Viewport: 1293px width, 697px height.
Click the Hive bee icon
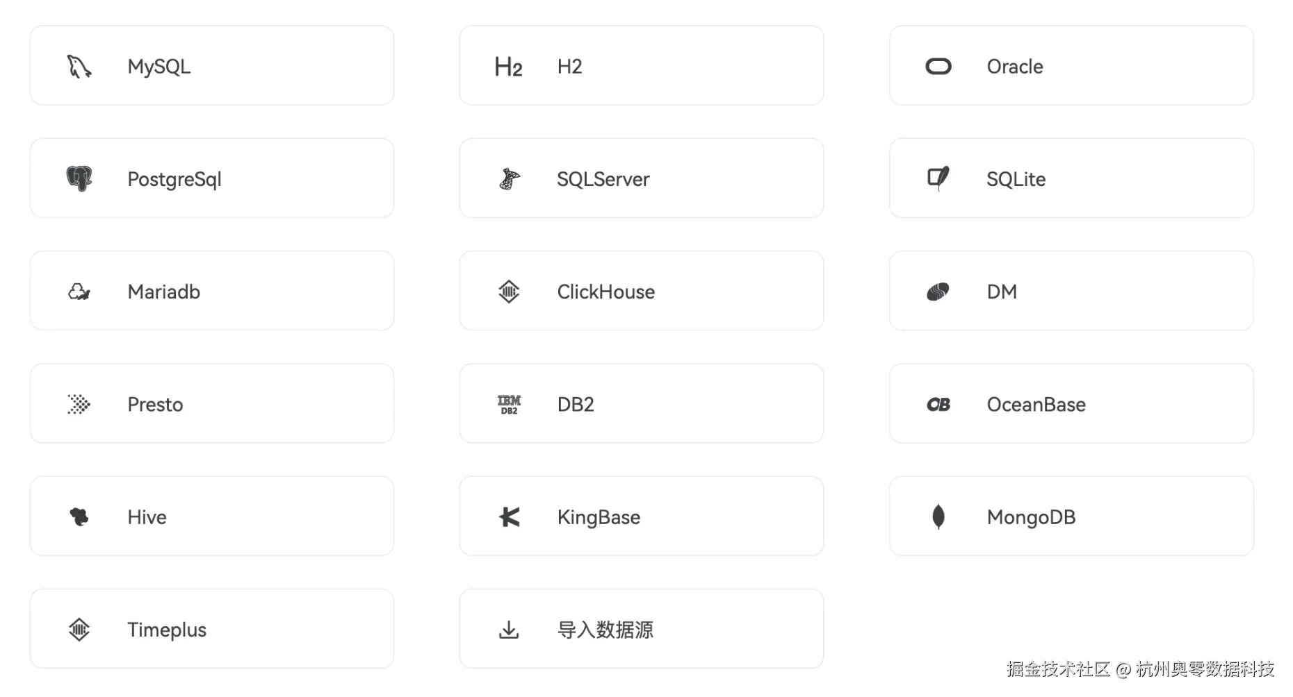click(x=79, y=517)
